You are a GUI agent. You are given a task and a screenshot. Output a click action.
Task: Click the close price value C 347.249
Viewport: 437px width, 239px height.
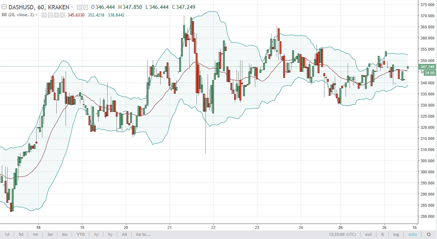click(x=183, y=7)
